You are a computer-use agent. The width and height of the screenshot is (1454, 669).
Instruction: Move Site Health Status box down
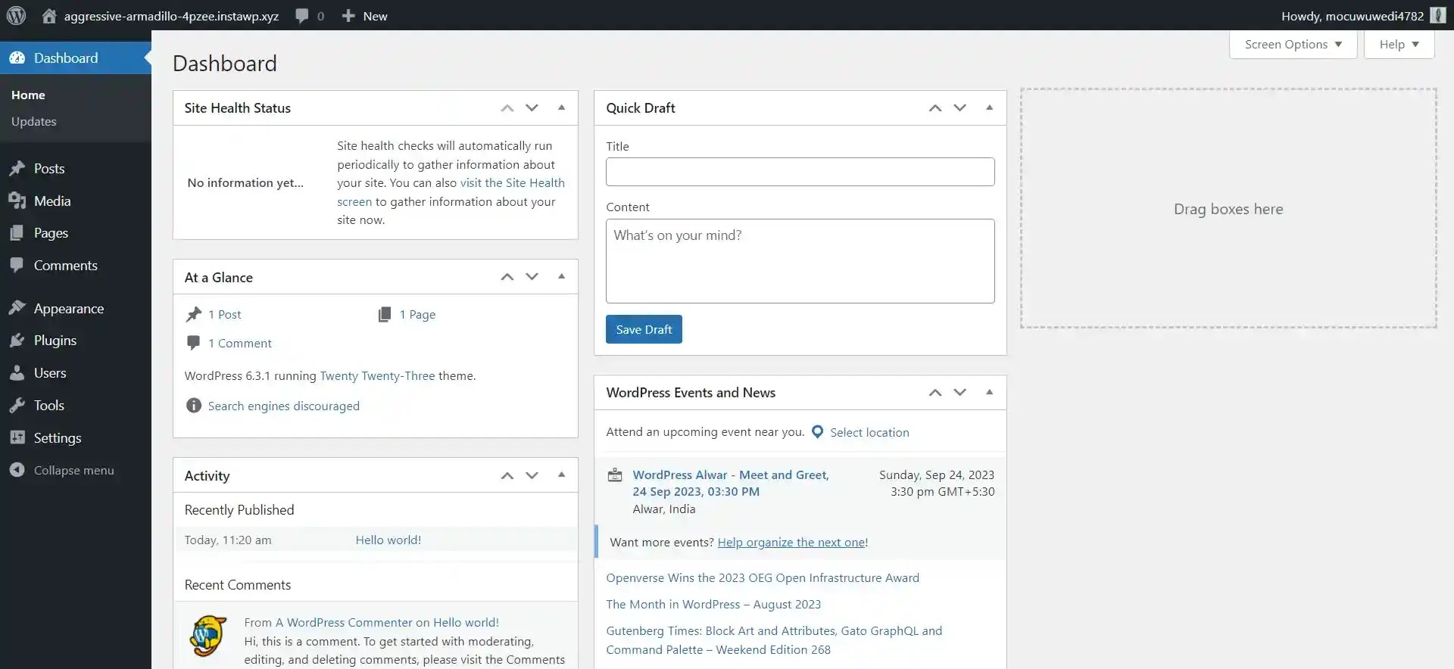532,107
